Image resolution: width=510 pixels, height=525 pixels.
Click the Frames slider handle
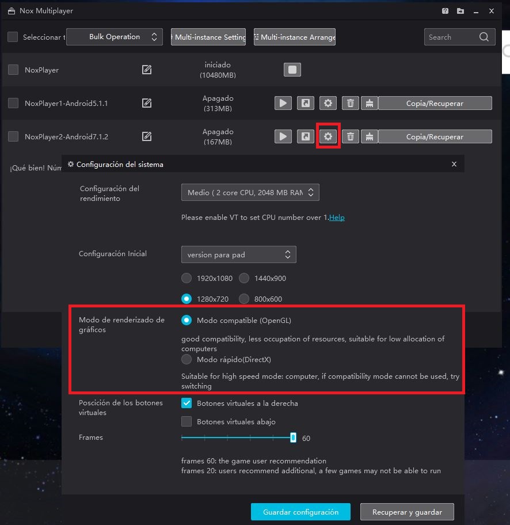coord(293,438)
